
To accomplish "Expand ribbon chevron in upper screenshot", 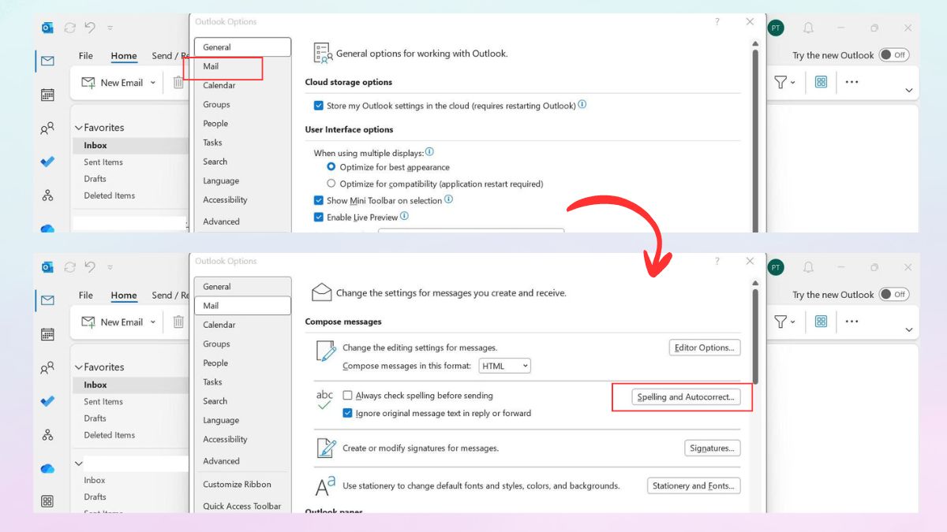I will pos(909,91).
